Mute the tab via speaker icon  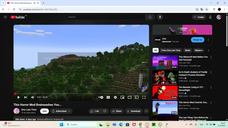(x=34, y=3)
